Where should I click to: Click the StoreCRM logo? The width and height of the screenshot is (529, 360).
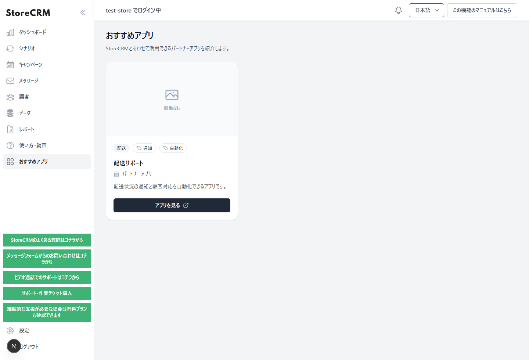coord(28,12)
